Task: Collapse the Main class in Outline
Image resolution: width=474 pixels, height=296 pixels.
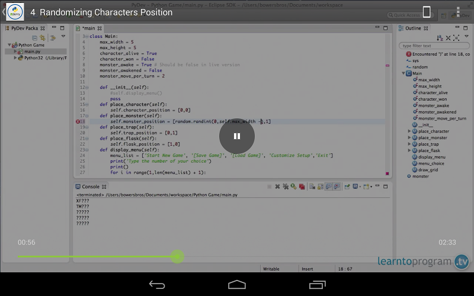Action: coord(403,73)
